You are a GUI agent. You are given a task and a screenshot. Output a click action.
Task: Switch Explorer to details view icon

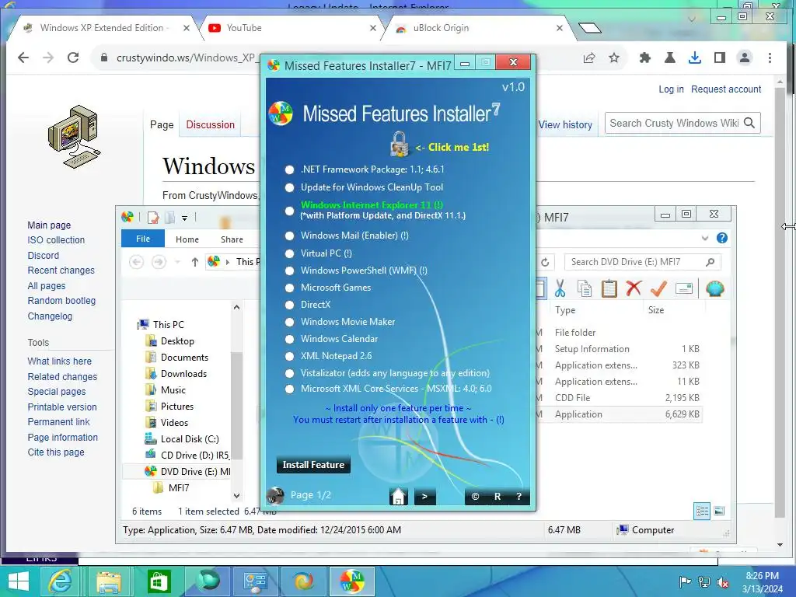[702, 511]
